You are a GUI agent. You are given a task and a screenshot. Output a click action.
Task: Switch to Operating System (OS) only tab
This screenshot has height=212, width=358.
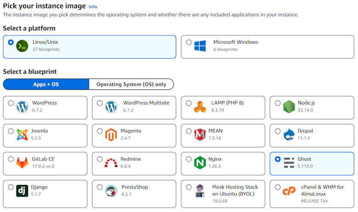point(131,84)
